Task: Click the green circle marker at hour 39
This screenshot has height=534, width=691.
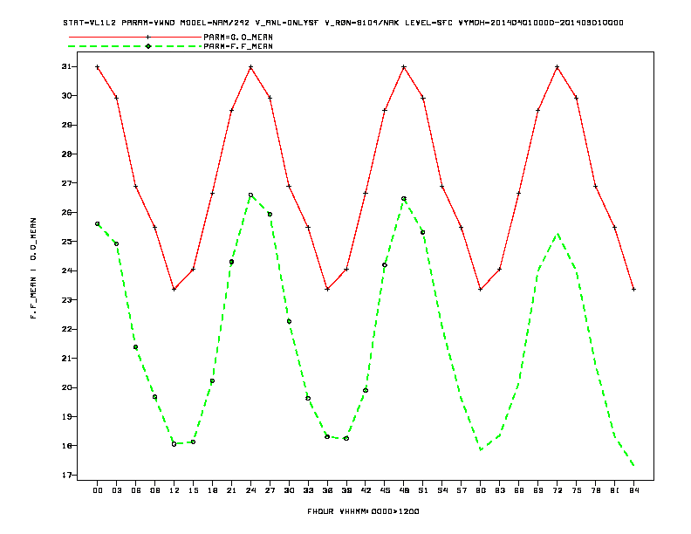Action: (x=346, y=438)
